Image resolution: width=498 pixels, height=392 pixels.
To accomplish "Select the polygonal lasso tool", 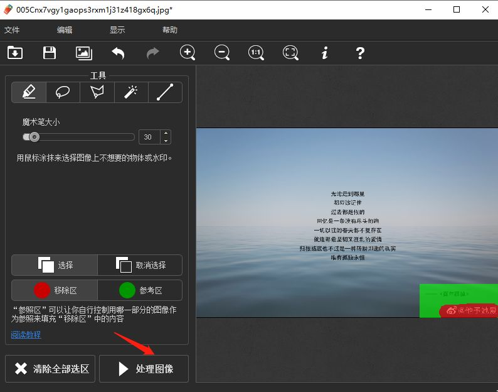I will tap(97, 92).
